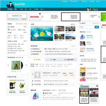
Task: Open the rank 3 broadcast row
Action: [53, 85]
